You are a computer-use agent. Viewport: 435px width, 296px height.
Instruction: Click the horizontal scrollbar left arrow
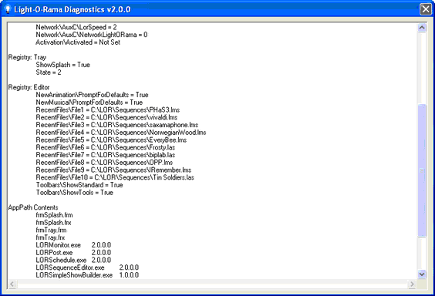12,284
